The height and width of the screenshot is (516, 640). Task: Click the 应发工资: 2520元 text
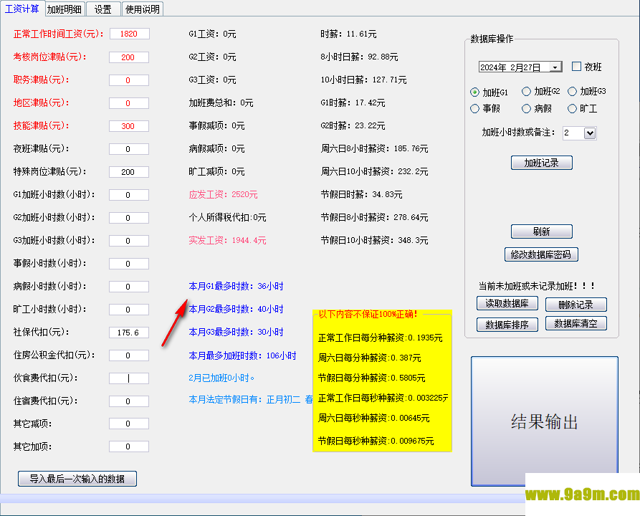pyautogui.click(x=223, y=194)
